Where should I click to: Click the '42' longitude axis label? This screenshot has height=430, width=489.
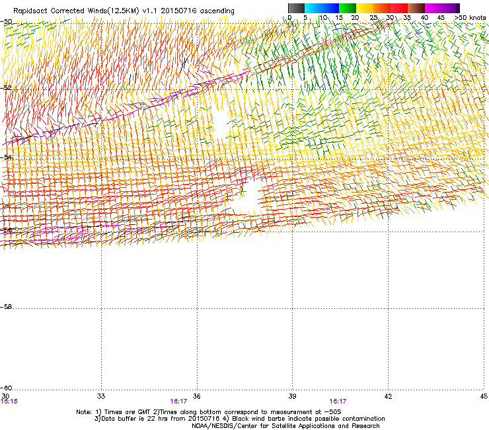[388, 396]
